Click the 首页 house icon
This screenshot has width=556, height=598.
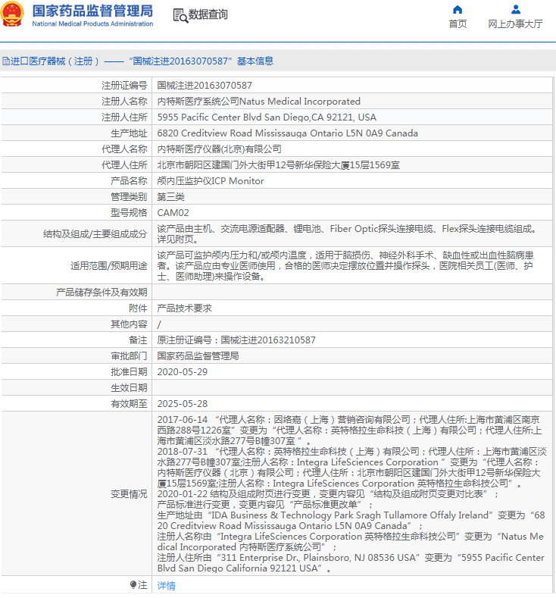[458, 10]
